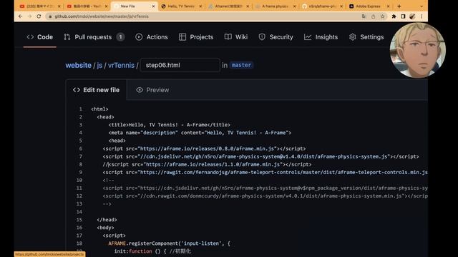Open a new browser tab with plus
Viewport: 458px width, 257px height.
[399, 6]
